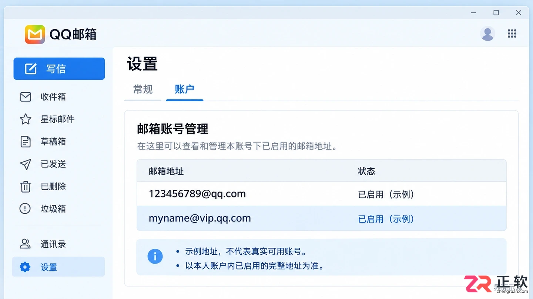
Task: Click the blue info icon in notice
Action: 155,256
